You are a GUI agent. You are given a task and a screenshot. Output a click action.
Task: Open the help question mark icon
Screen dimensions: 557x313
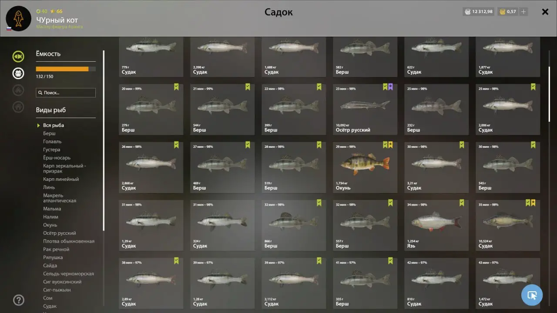tap(19, 300)
